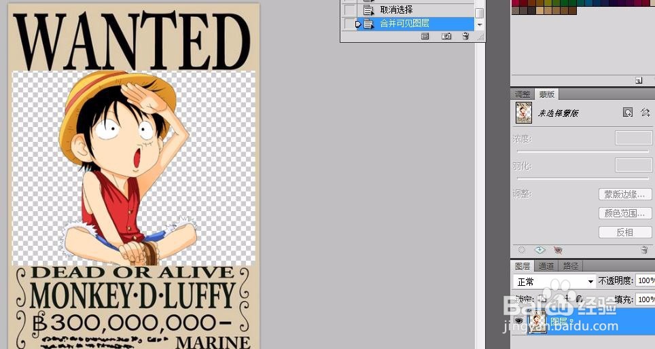The width and height of the screenshot is (655, 349).
Task: Create new document from current history state
Action: 425,36
